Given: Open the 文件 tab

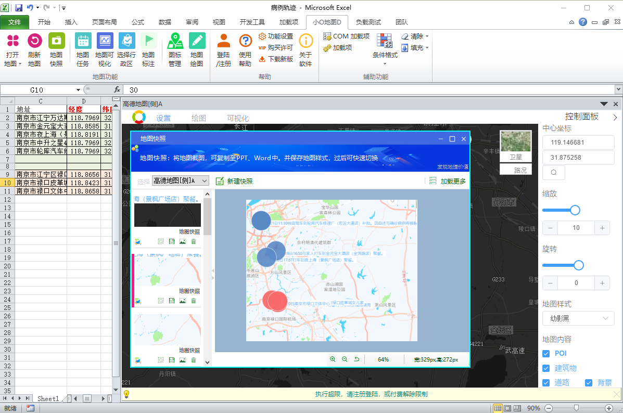Looking at the screenshot, I should pos(15,22).
